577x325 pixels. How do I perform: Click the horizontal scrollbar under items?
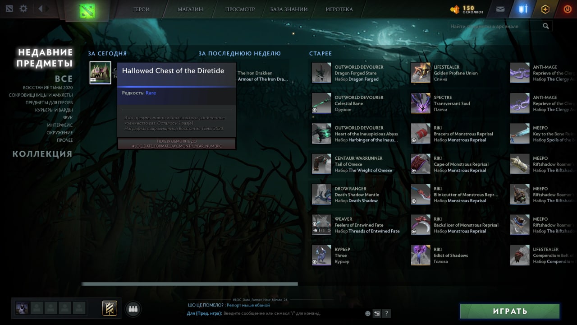(189, 284)
